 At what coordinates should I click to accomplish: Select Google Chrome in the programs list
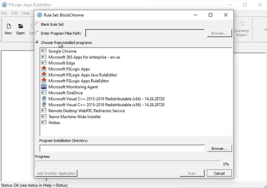62,51
